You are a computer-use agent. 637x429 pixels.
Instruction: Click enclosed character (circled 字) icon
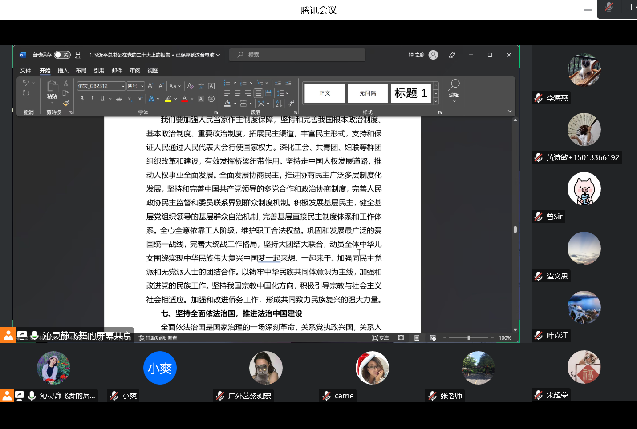click(x=211, y=99)
